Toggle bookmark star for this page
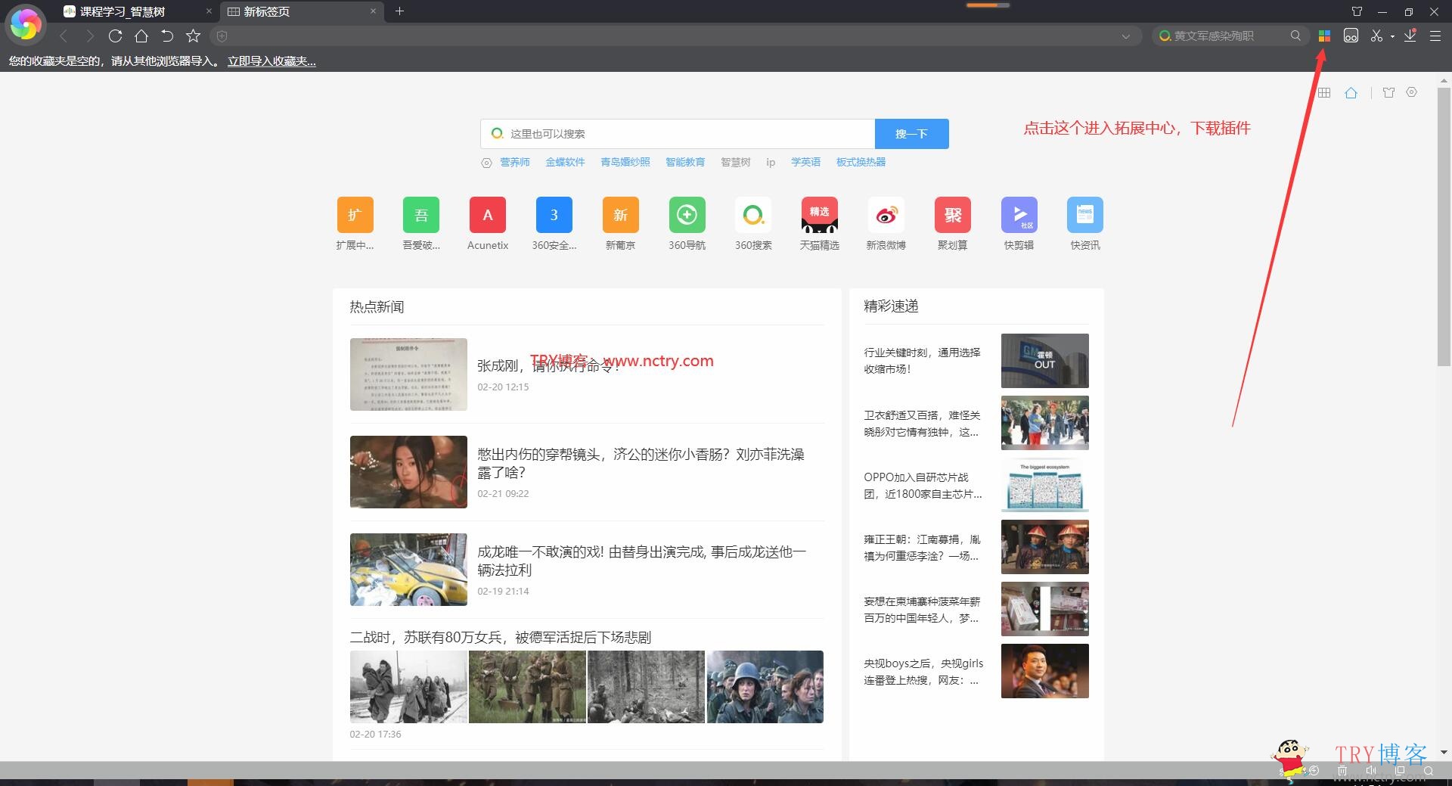Viewport: 1452px width, 786px height. (x=194, y=36)
